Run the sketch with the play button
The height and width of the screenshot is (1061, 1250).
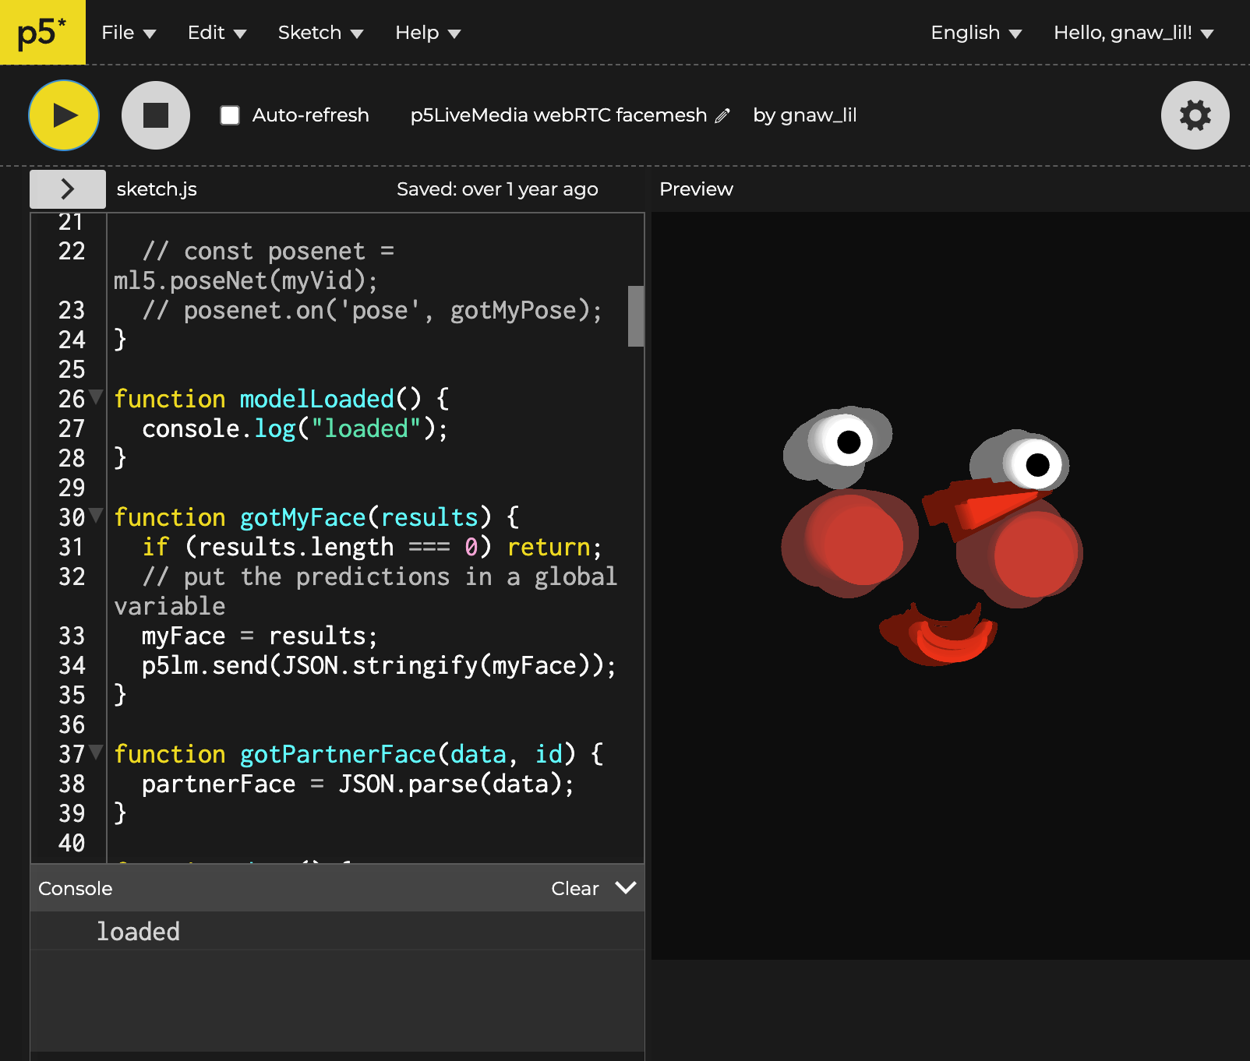(x=64, y=115)
